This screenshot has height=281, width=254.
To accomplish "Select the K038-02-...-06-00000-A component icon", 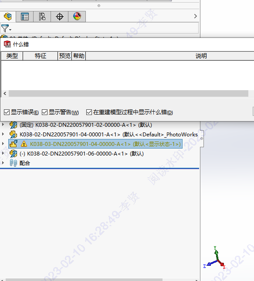I will [x=13, y=154].
